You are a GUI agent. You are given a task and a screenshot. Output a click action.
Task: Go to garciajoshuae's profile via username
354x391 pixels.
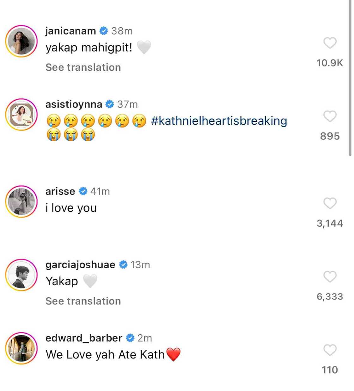pos(80,265)
